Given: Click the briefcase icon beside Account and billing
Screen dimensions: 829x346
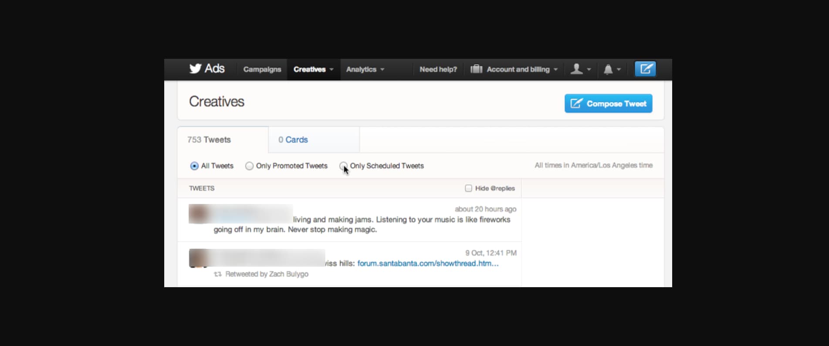Looking at the screenshot, I should click(476, 69).
